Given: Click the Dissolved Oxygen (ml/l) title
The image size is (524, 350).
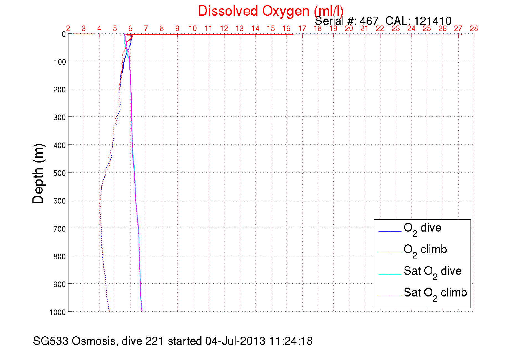Looking at the screenshot, I should (271, 11).
